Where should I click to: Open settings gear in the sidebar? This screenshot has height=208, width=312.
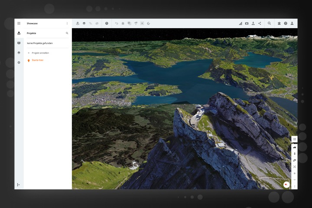point(19,62)
